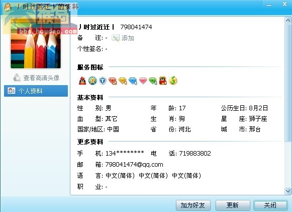Click the scrollbar down arrow
Screen dimensions: 292x212
pyautogui.click(x=287, y=191)
